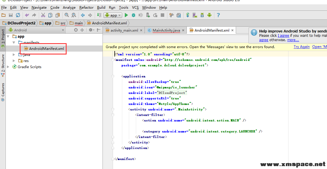Select AndroidManifest.xml in project tree
Viewport: 327px width, 169px height.
pos(47,49)
